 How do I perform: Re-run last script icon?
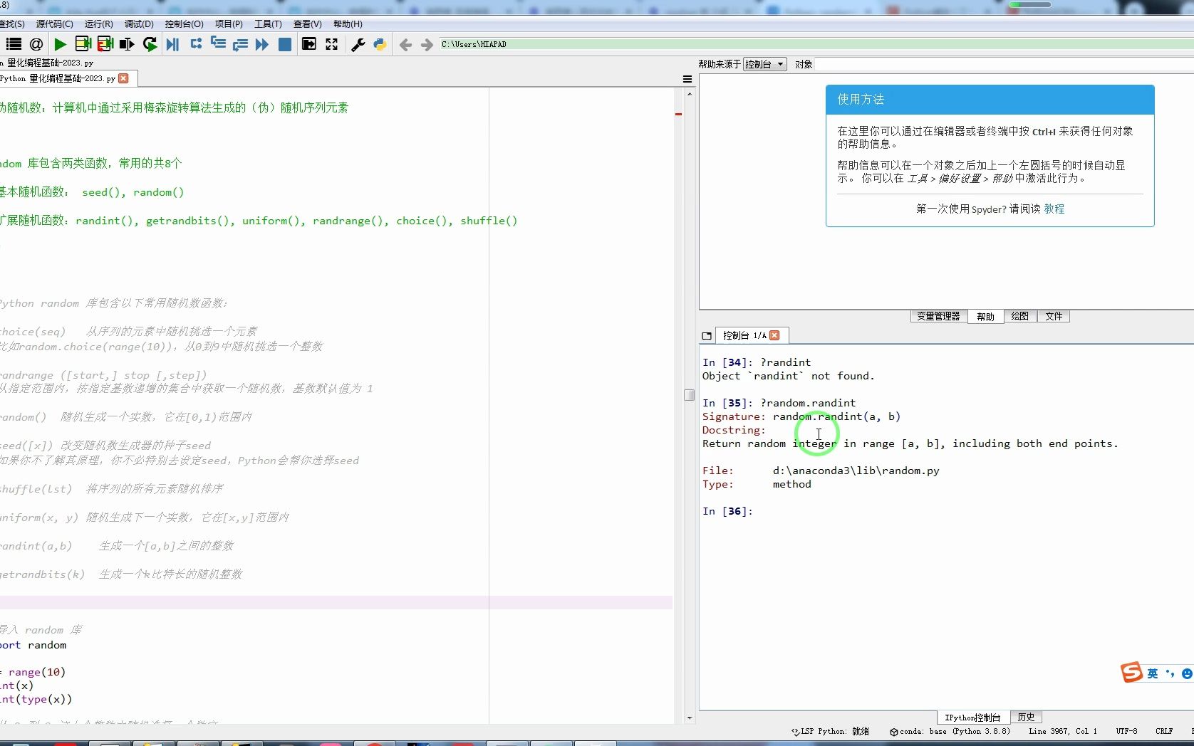tap(150, 44)
